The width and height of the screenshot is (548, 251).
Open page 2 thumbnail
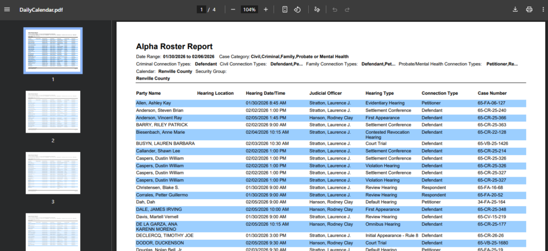tap(53, 112)
